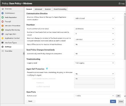Select the Web Reputation icon

3,17
